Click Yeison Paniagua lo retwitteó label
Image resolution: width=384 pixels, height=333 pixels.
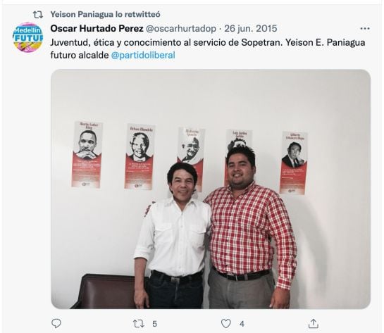(x=105, y=15)
